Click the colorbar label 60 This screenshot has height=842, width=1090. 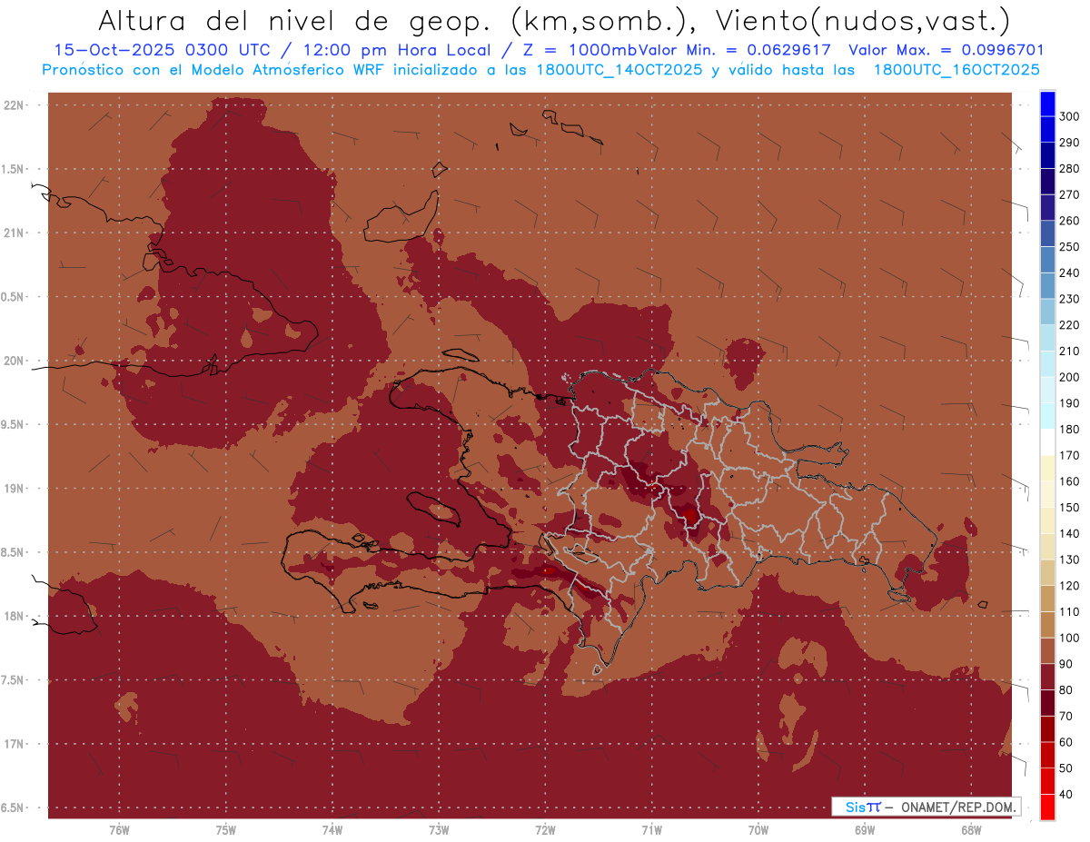1066,743
